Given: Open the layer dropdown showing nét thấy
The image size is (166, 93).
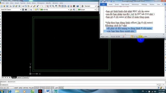Looking at the screenshot, I should tap(68, 10).
